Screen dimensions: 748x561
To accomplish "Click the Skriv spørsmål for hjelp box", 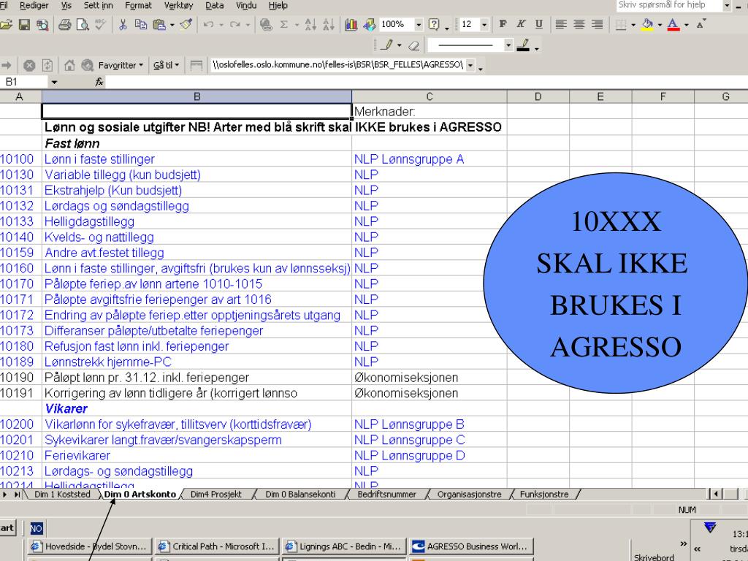I will coord(669,5).
